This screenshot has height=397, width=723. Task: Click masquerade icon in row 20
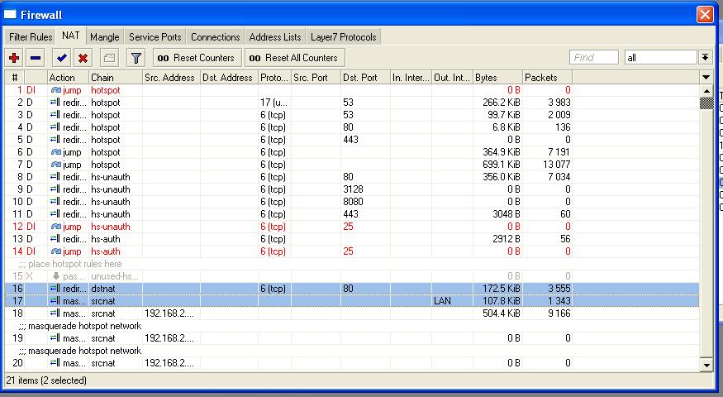pyautogui.click(x=55, y=363)
